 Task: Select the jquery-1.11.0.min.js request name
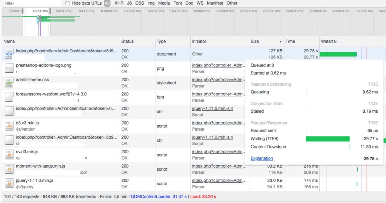coord(34,180)
